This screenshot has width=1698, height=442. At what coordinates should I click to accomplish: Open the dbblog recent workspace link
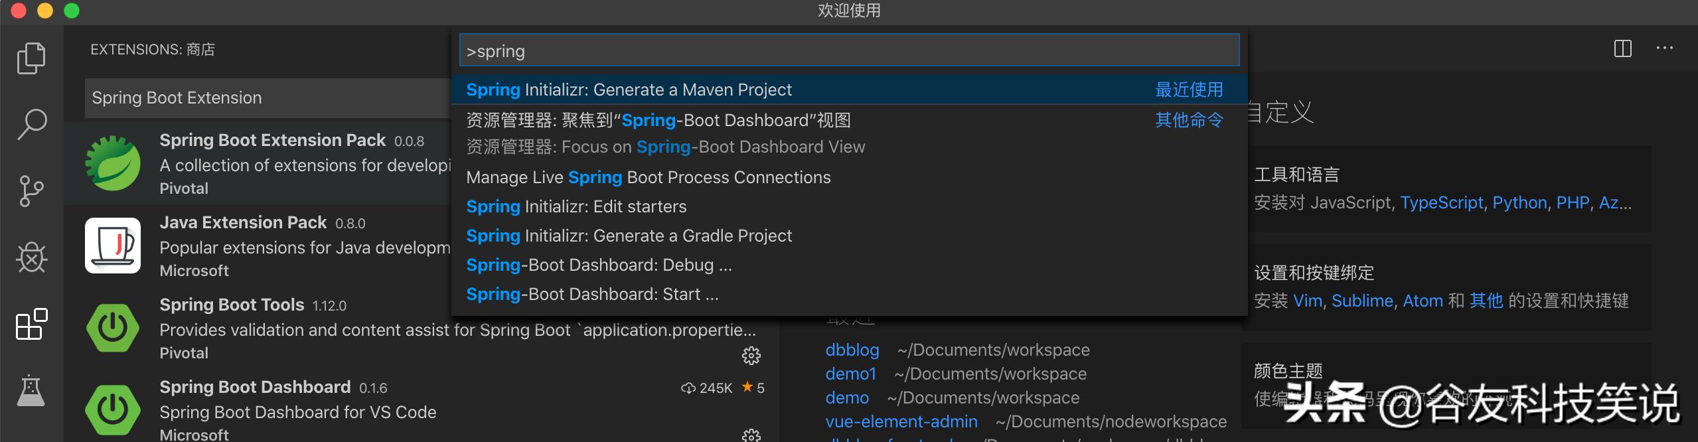[x=852, y=350]
